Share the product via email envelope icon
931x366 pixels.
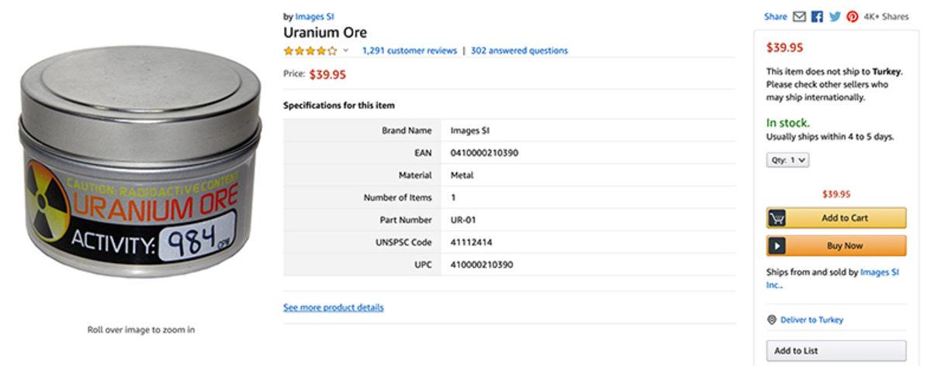[800, 17]
